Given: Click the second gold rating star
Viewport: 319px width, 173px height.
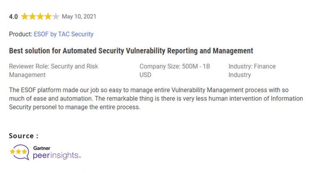Looking at the screenshot, I should (32, 17).
